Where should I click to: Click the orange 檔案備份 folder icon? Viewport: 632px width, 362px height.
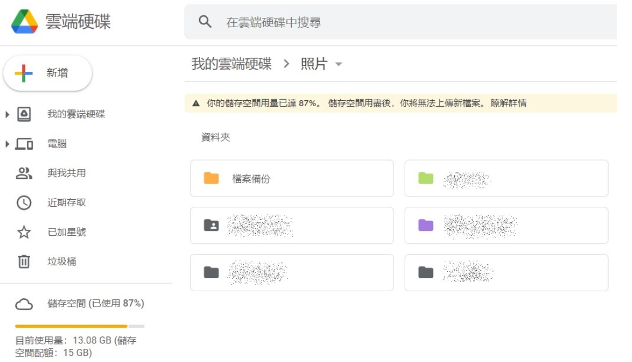(211, 178)
